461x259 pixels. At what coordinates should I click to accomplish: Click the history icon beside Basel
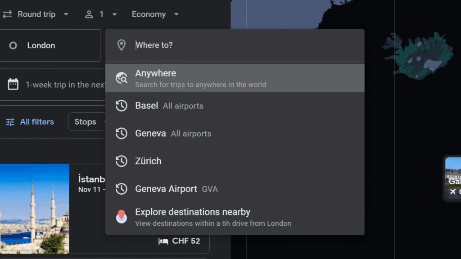pos(122,106)
